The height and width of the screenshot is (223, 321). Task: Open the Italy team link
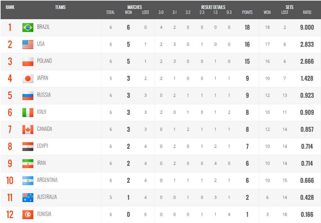coord(42,112)
